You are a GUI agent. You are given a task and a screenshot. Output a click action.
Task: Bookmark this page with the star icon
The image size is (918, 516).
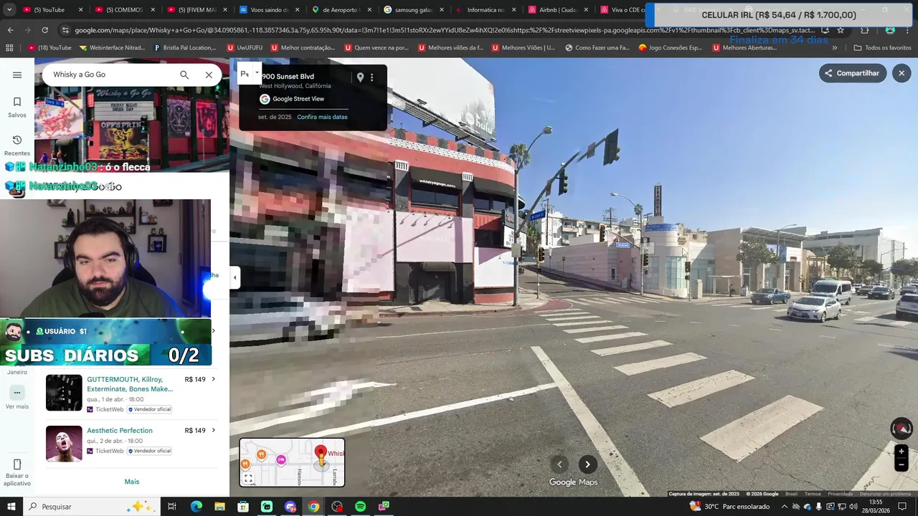pos(841,30)
